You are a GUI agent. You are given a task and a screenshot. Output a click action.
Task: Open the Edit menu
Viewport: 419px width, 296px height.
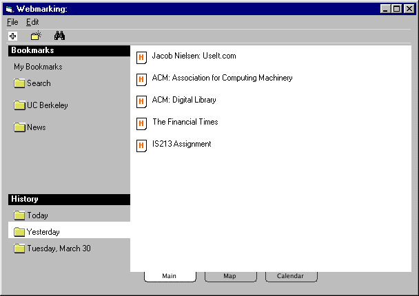click(32, 22)
